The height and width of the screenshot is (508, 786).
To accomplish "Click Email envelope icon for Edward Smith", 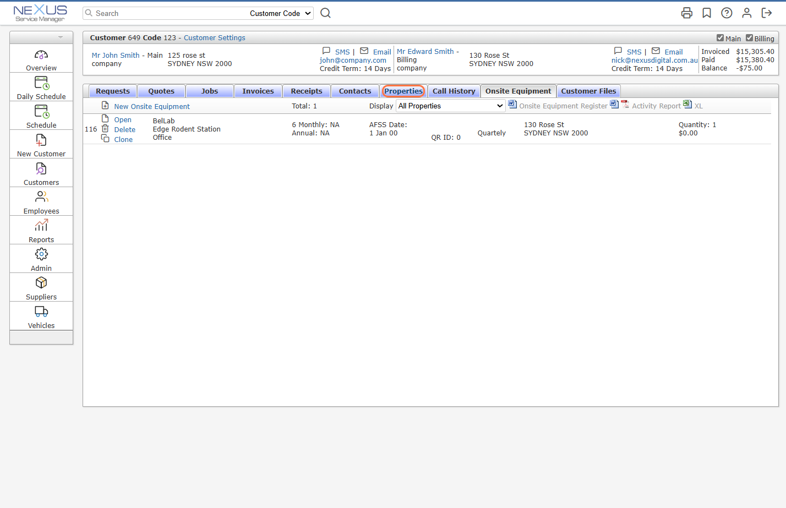I will coord(656,51).
